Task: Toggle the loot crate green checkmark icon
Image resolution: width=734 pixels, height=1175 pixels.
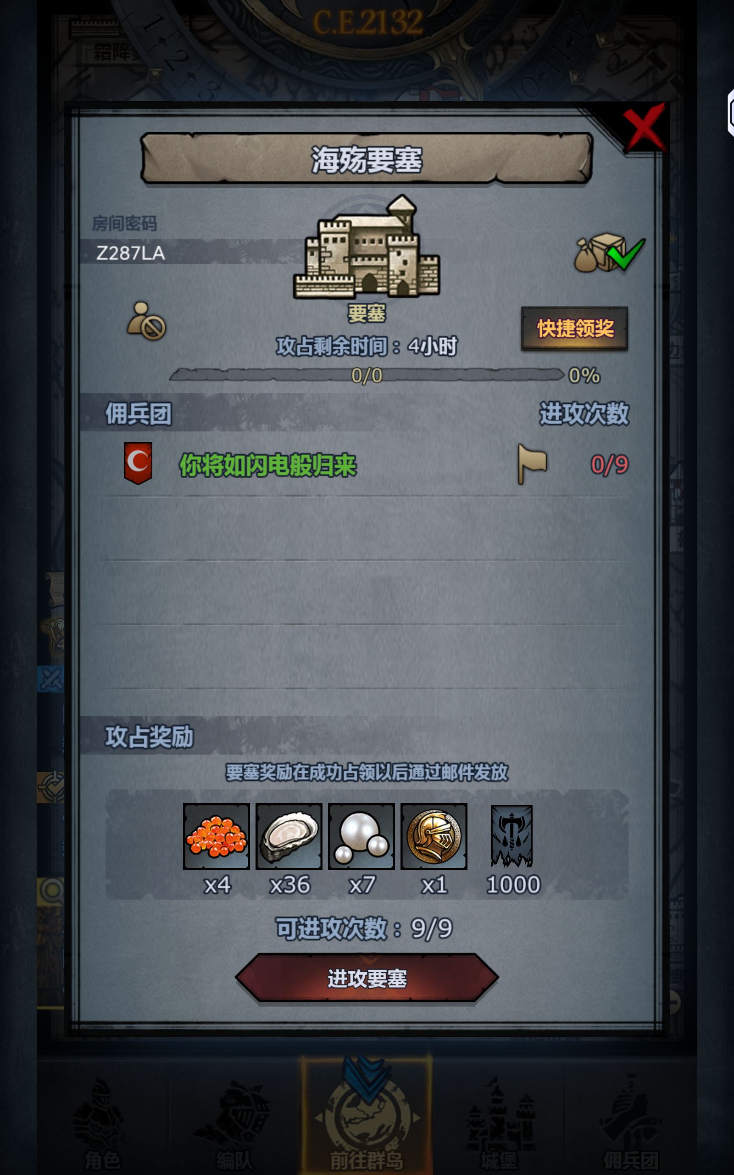Action: coord(610,252)
